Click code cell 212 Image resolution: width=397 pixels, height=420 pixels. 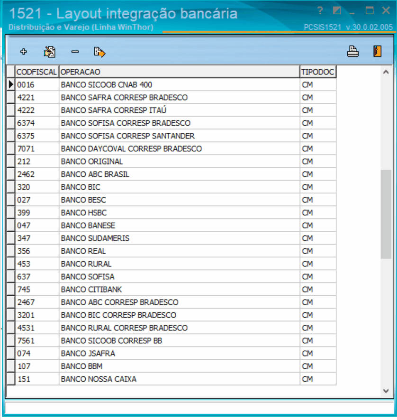[37, 162]
